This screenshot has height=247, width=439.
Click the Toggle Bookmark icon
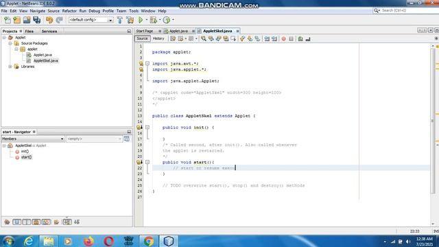point(257,38)
